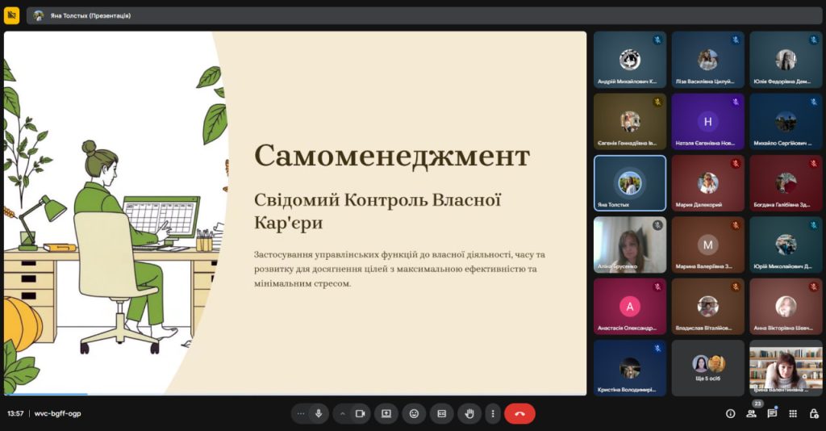The width and height of the screenshot is (826, 431).
Task: Open the chat messages icon
Action: [x=772, y=413]
